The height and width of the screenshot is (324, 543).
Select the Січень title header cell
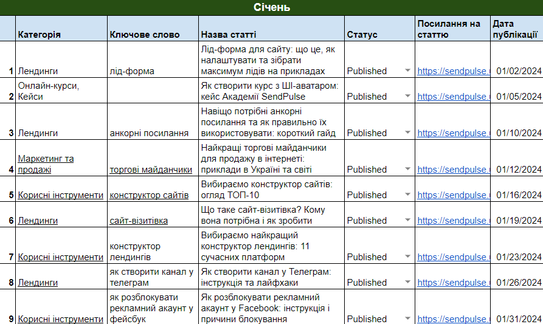(x=271, y=7)
